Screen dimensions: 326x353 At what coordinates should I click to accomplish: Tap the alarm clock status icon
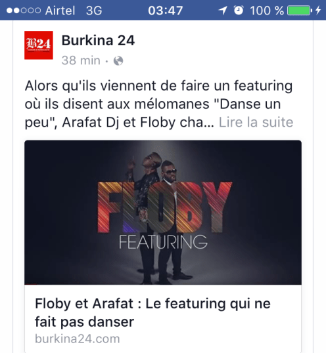click(x=239, y=10)
